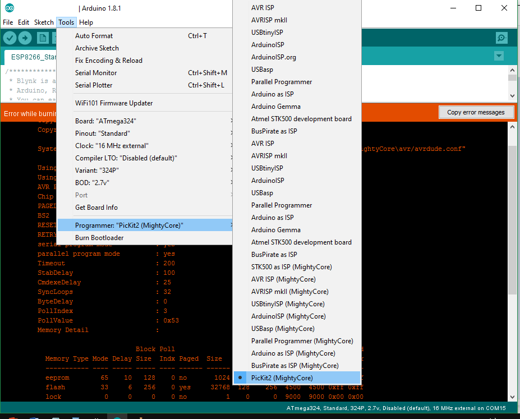This screenshot has width=520, height=419.
Task: Open the Edit menu
Action: 24,22
